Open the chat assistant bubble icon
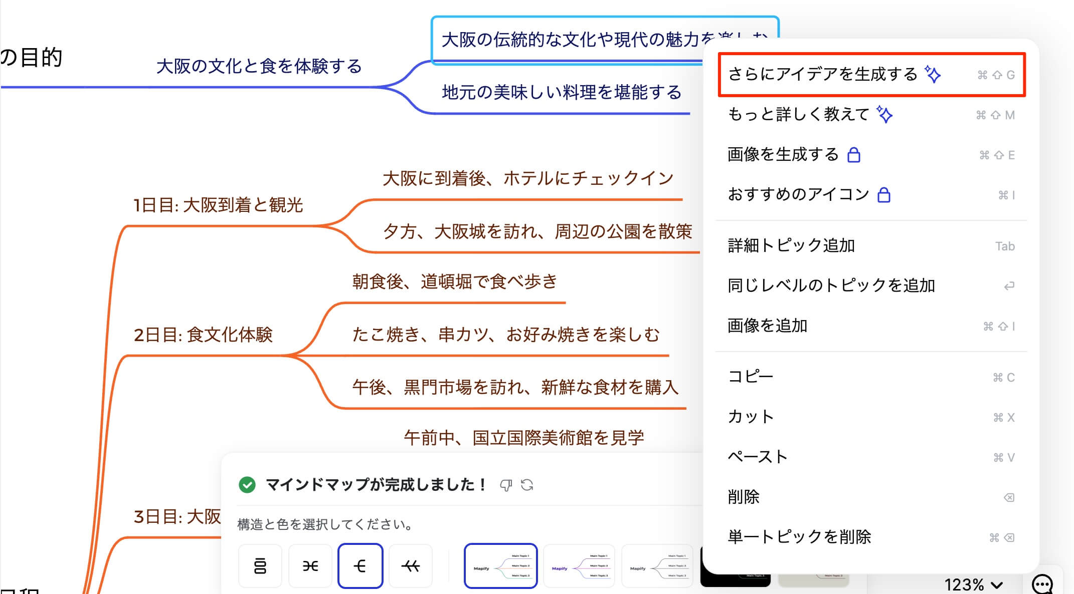Image resolution: width=1074 pixels, height=594 pixels. click(1042, 583)
